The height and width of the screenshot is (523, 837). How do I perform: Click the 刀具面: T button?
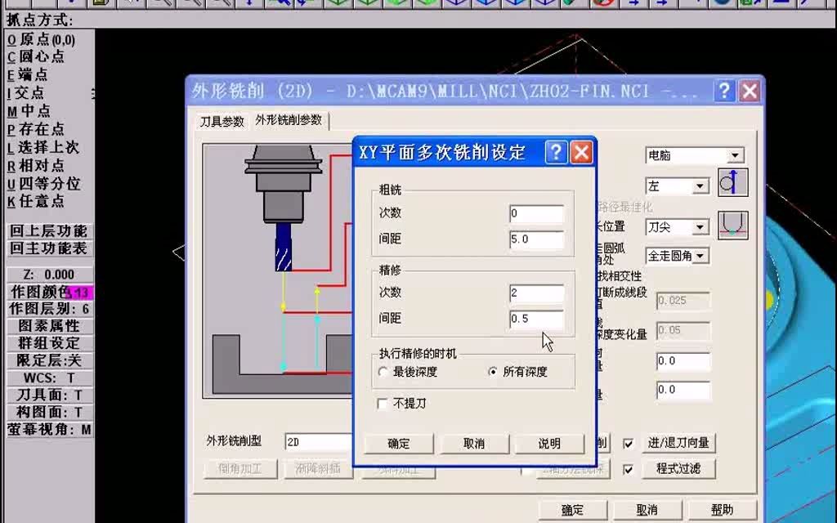pos(49,395)
